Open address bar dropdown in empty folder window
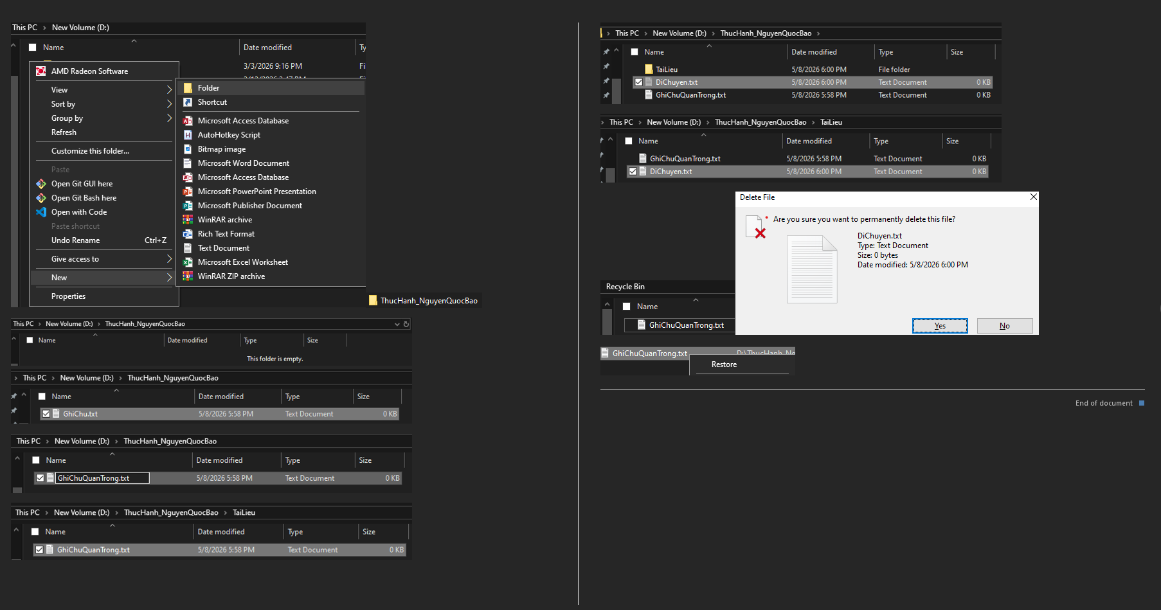 point(397,325)
